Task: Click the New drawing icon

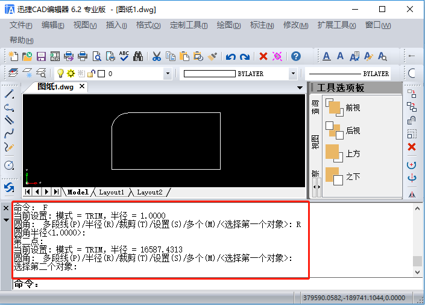Action: (13, 56)
